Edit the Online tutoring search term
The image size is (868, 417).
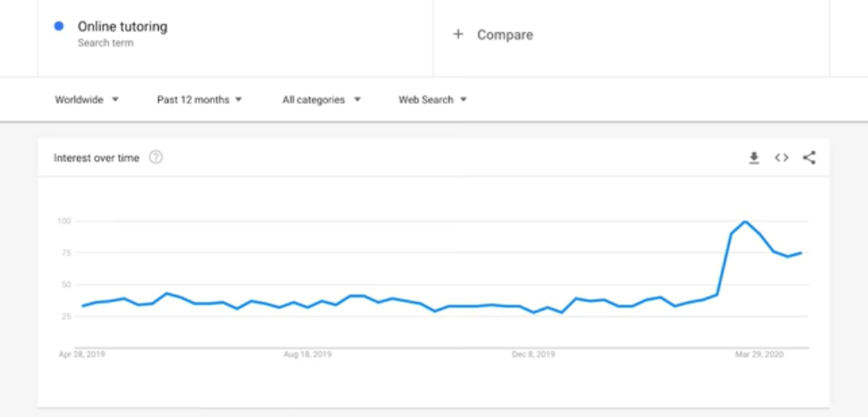click(123, 26)
